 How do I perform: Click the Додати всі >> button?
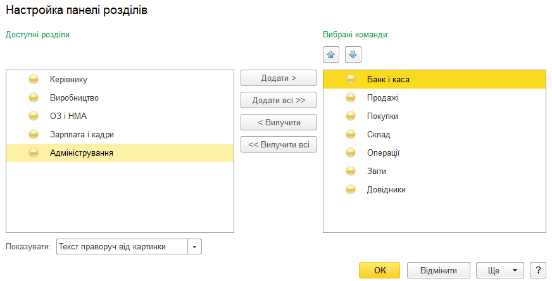pos(279,101)
